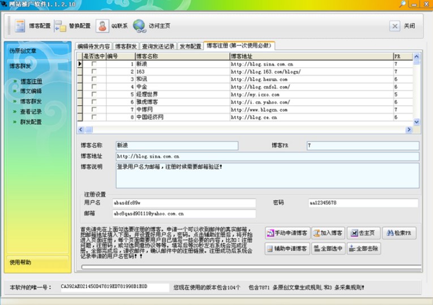Switch to the 编辑待发内容 tab

pos(93,46)
